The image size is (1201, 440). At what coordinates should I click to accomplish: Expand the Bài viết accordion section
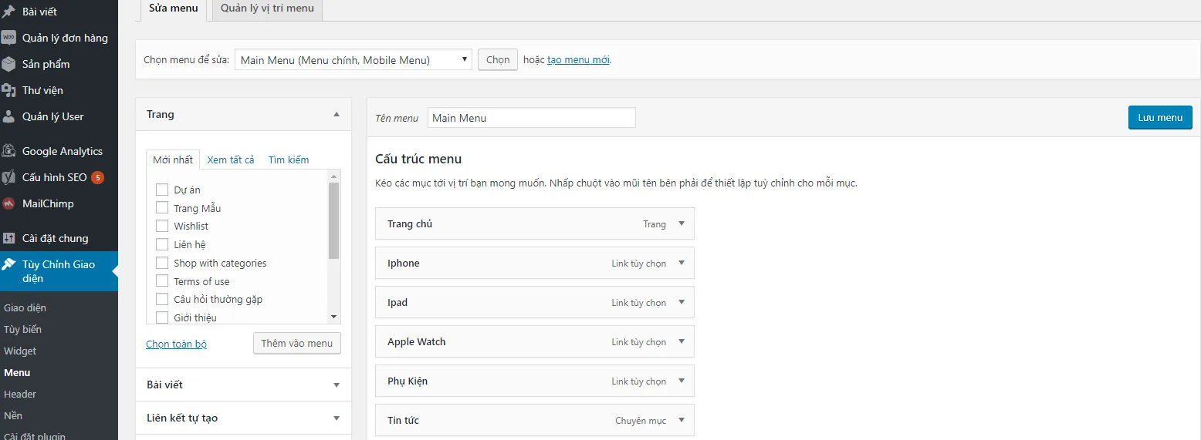tap(336, 385)
